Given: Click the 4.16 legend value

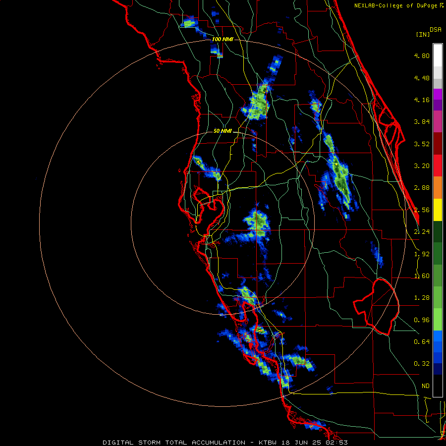Looking at the screenshot, I should tap(422, 100).
